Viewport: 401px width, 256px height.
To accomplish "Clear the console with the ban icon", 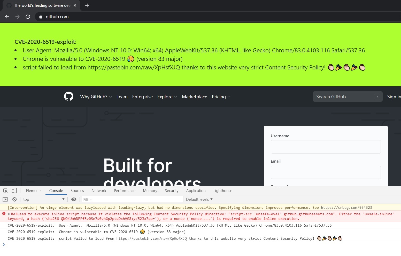I will [14, 199].
